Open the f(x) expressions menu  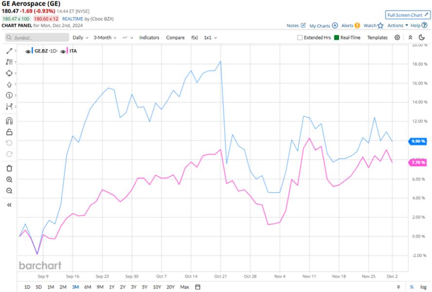click(x=195, y=37)
